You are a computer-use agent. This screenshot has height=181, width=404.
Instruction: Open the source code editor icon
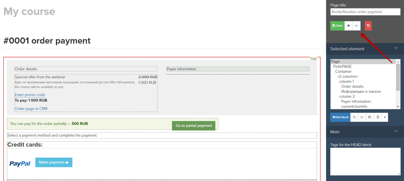coord(357,26)
